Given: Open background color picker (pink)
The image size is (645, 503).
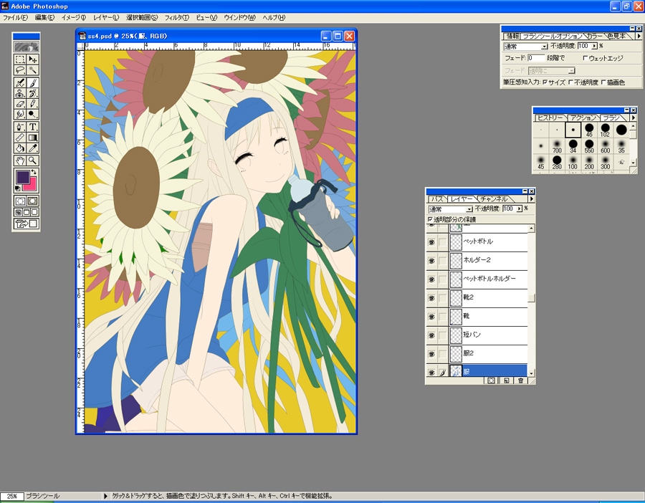Looking at the screenshot, I should 32,186.
